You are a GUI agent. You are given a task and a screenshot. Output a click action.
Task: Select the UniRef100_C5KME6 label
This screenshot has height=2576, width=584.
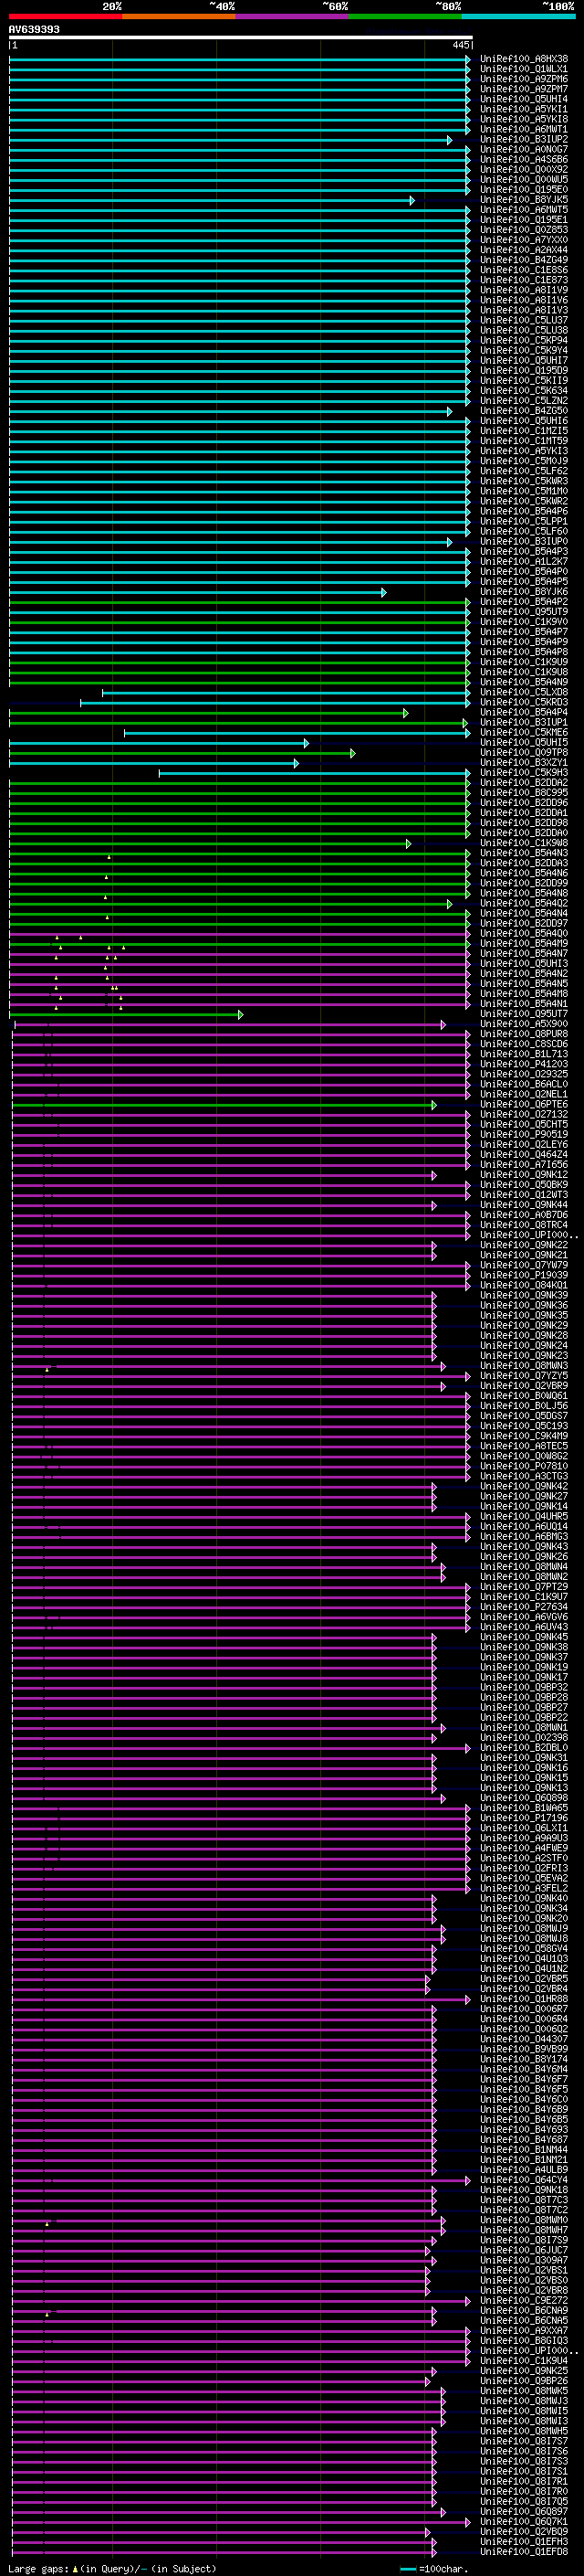pos(524,732)
